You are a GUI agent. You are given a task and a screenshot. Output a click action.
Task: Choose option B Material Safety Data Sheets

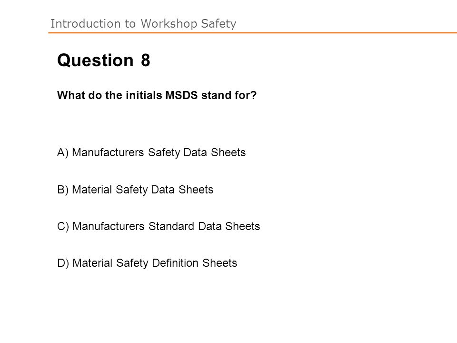(x=135, y=190)
